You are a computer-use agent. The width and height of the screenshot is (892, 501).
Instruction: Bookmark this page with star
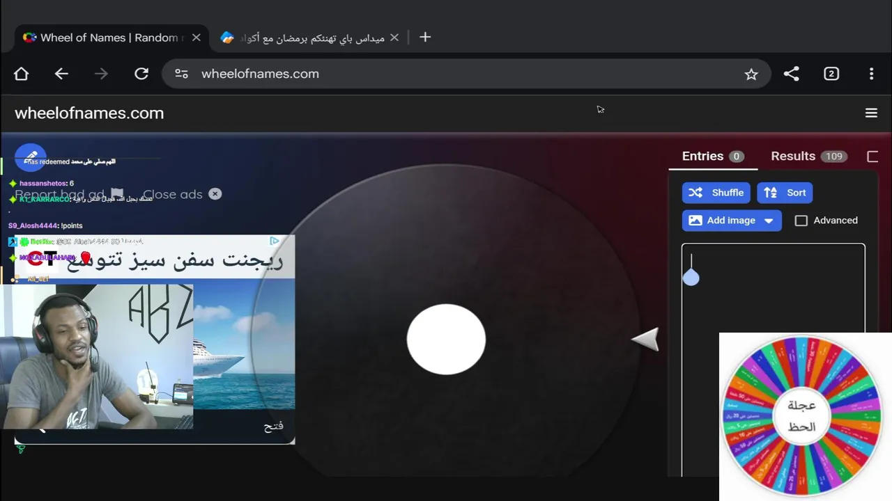pyautogui.click(x=751, y=74)
